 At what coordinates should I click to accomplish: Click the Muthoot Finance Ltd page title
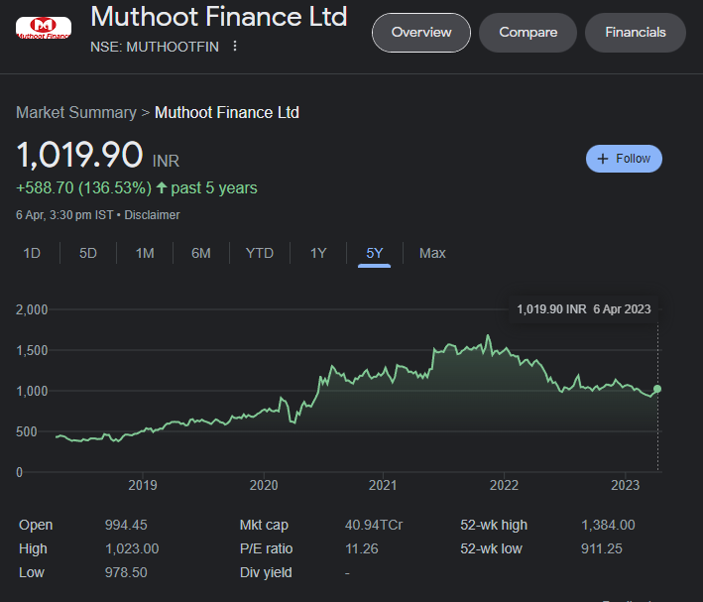[x=219, y=17]
